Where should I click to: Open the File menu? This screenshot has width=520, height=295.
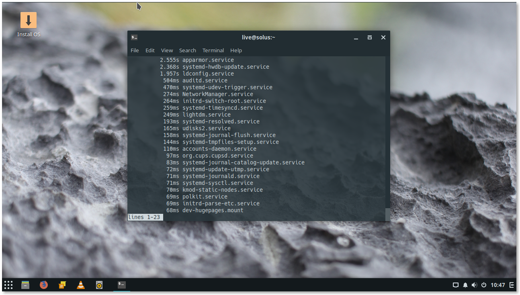[x=135, y=50]
